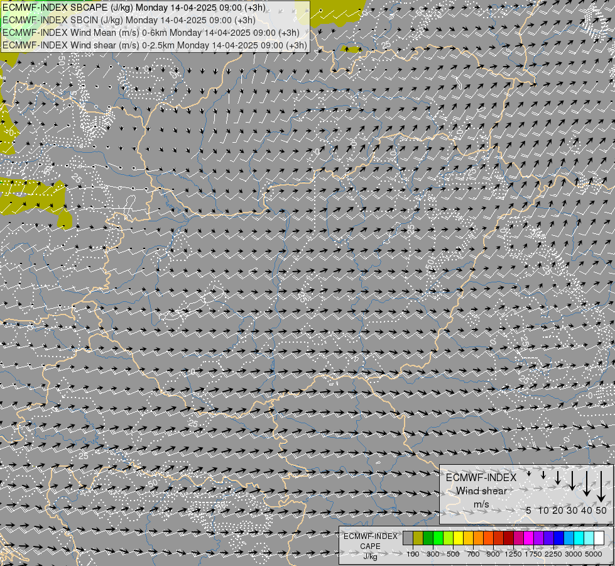The width and height of the screenshot is (615, 566).
Task: Click the magenta swatch in CAPE legend
Action: click(x=528, y=538)
